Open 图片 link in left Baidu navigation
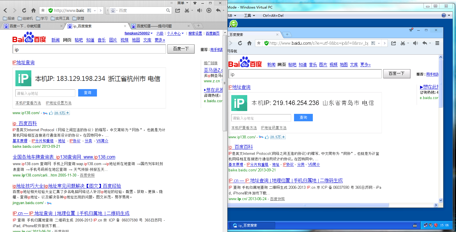The width and height of the screenshot is (456, 232). [x=113, y=40]
